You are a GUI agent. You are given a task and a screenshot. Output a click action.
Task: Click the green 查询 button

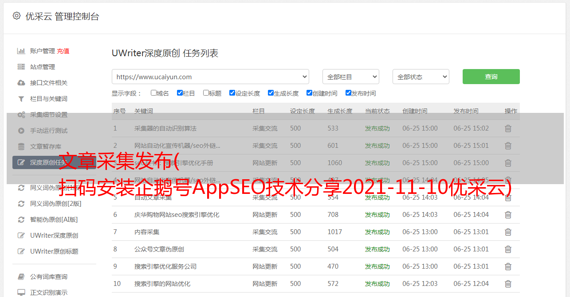click(491, 77)
